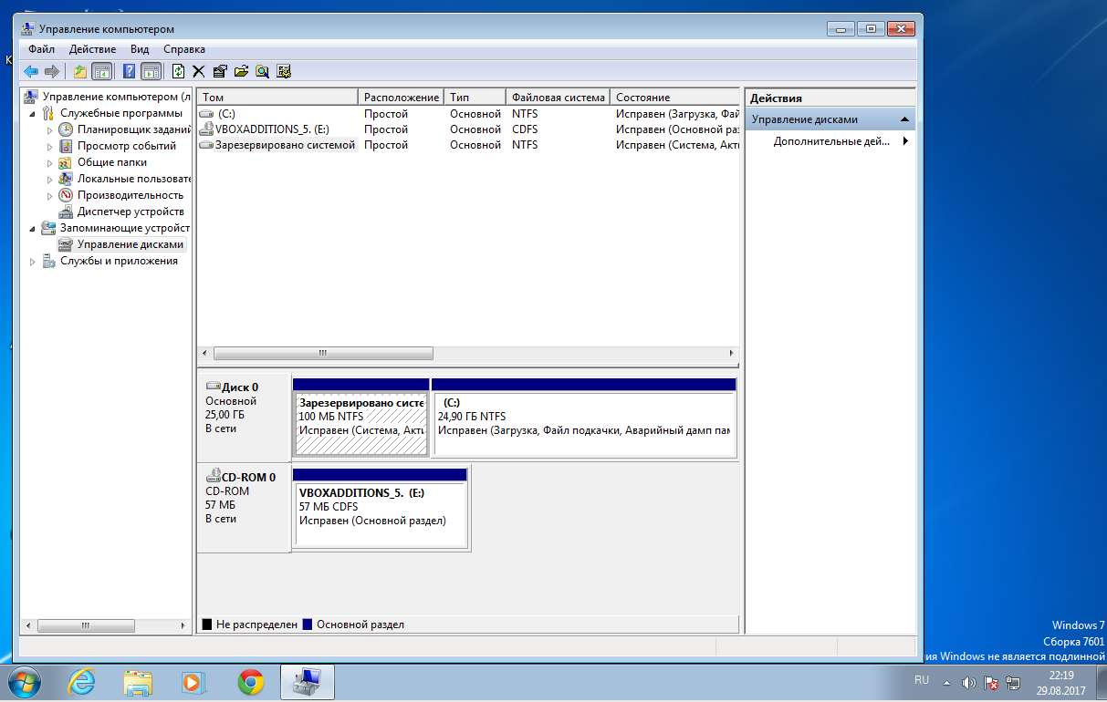This screenshot has width=1107, height=702.
Task: Sort by Расположение column header
Action: [402, 97]
